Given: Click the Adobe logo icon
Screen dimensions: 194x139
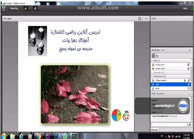Looking at the screenshot, I should coord(4,8).
